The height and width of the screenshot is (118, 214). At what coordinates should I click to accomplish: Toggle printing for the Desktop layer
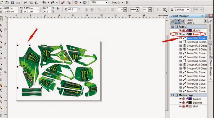tap(184, 103)
